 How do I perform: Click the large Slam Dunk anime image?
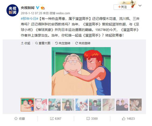81,71
